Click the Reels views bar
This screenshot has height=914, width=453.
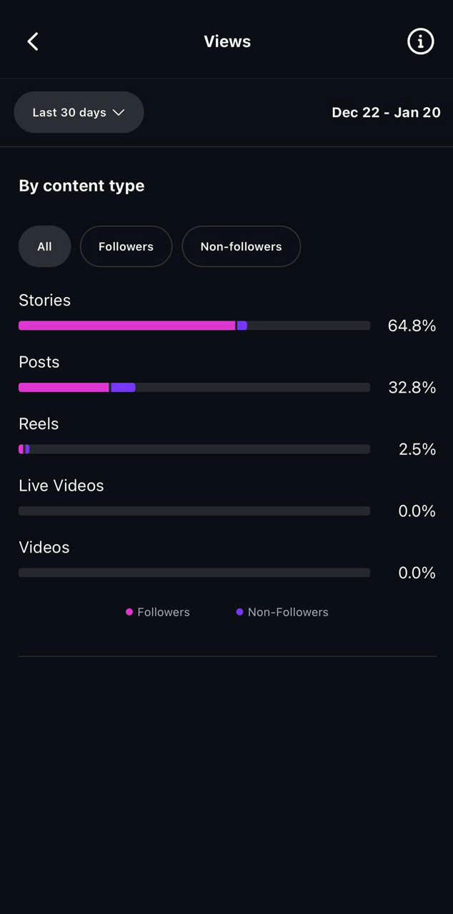[194, 449]
